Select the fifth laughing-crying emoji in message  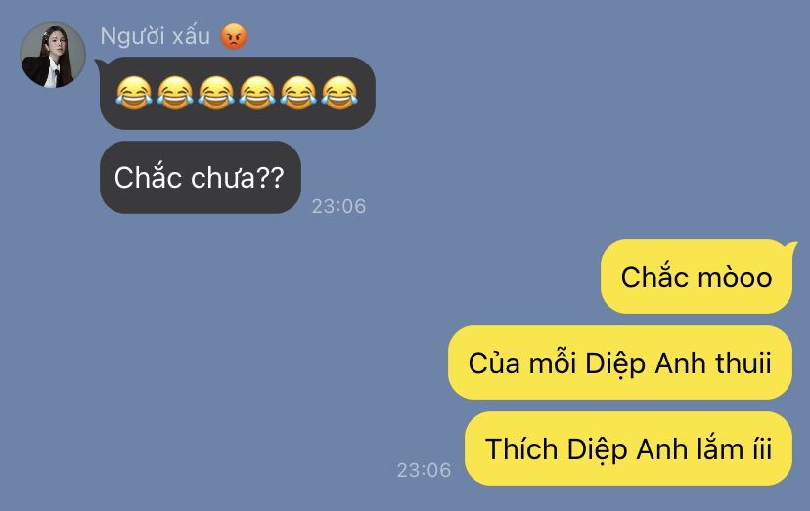pyautogui.click(x=298, y=93)
